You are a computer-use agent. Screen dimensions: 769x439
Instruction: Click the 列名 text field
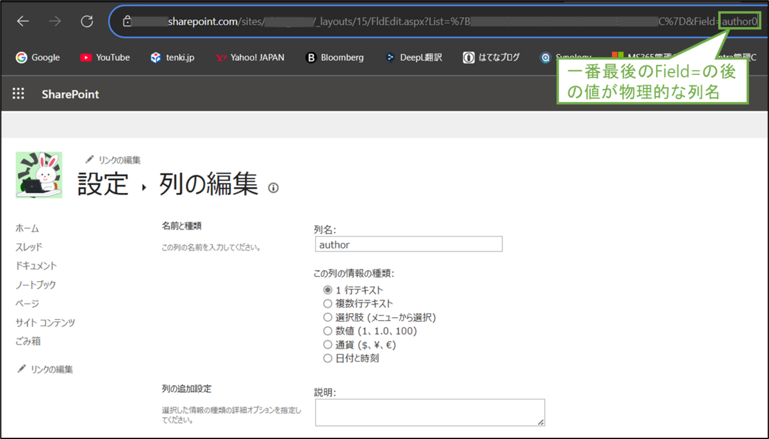408,244
